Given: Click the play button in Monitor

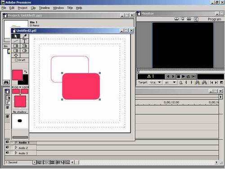Looking at the screenshot, I should tap(184, 77).
